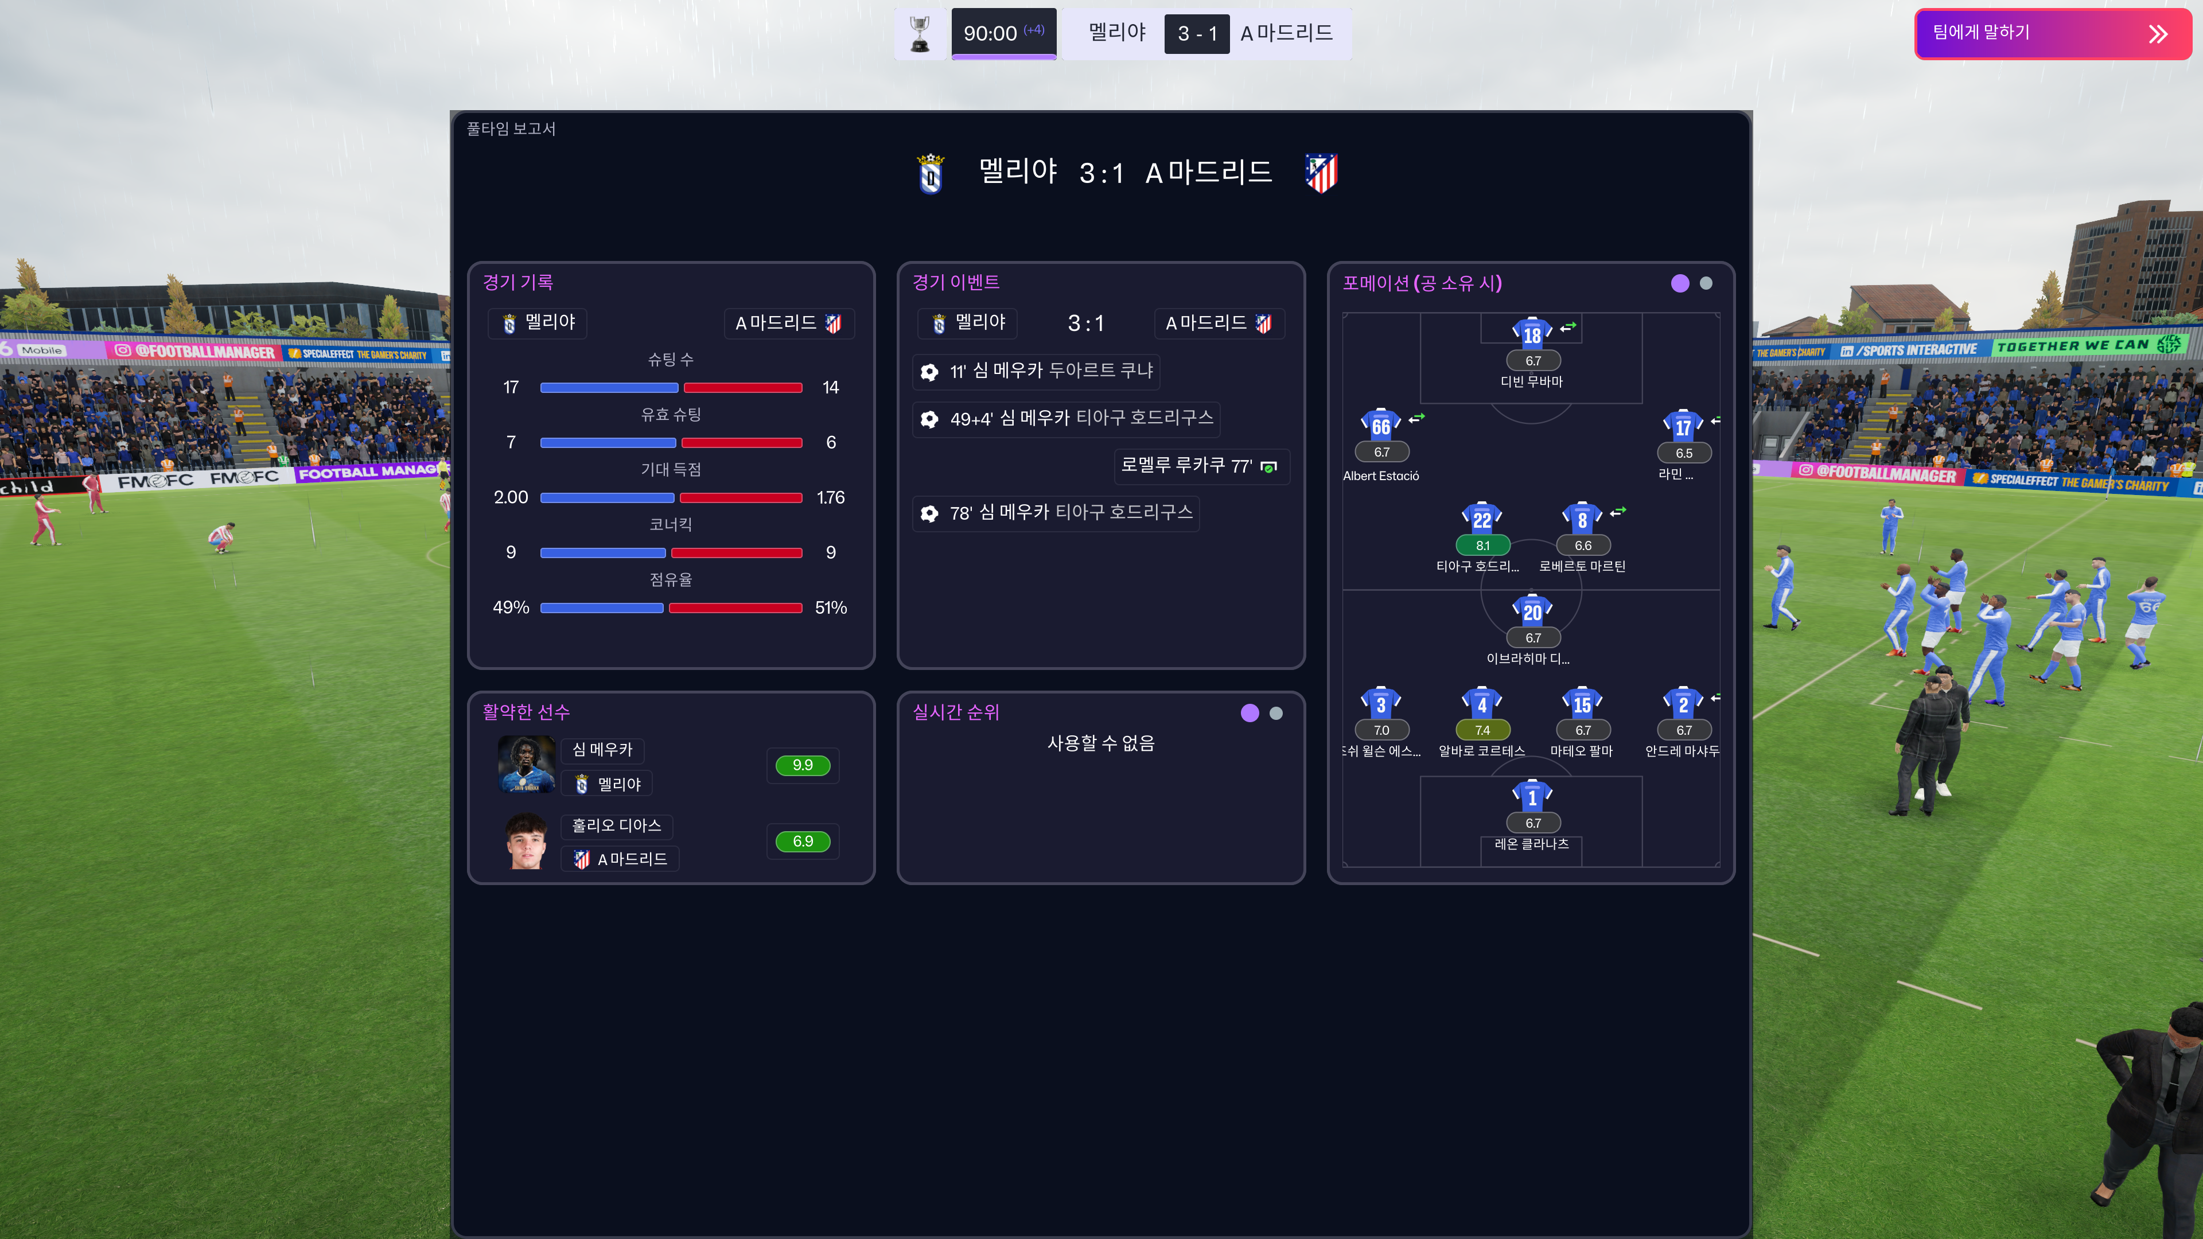
Task: Click A 마드리드 crest in header
Action: pos(1321,174)
